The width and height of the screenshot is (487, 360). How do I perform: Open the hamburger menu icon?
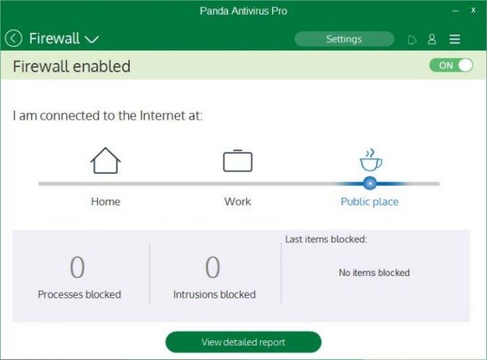click(455, 39)
